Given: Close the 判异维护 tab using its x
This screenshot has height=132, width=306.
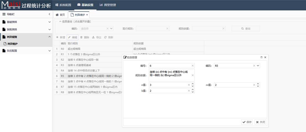Looking at the screenshot, I should 87,15.
